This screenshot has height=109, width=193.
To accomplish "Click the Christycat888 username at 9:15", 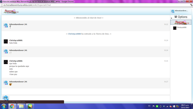I will click(x=16, y=61).
